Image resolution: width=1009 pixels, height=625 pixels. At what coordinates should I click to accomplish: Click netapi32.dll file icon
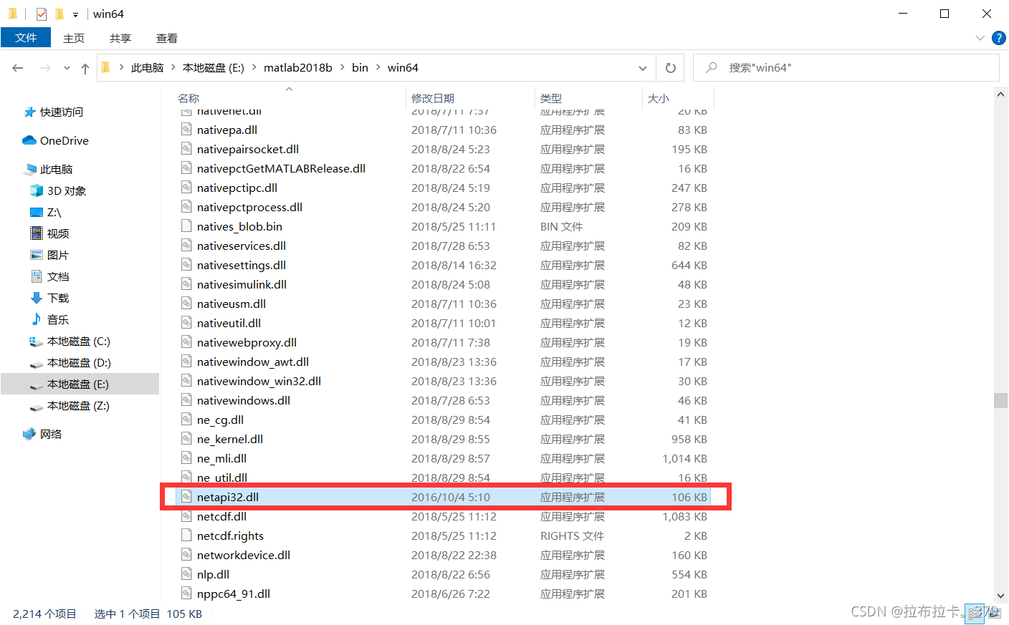[186, 496]
